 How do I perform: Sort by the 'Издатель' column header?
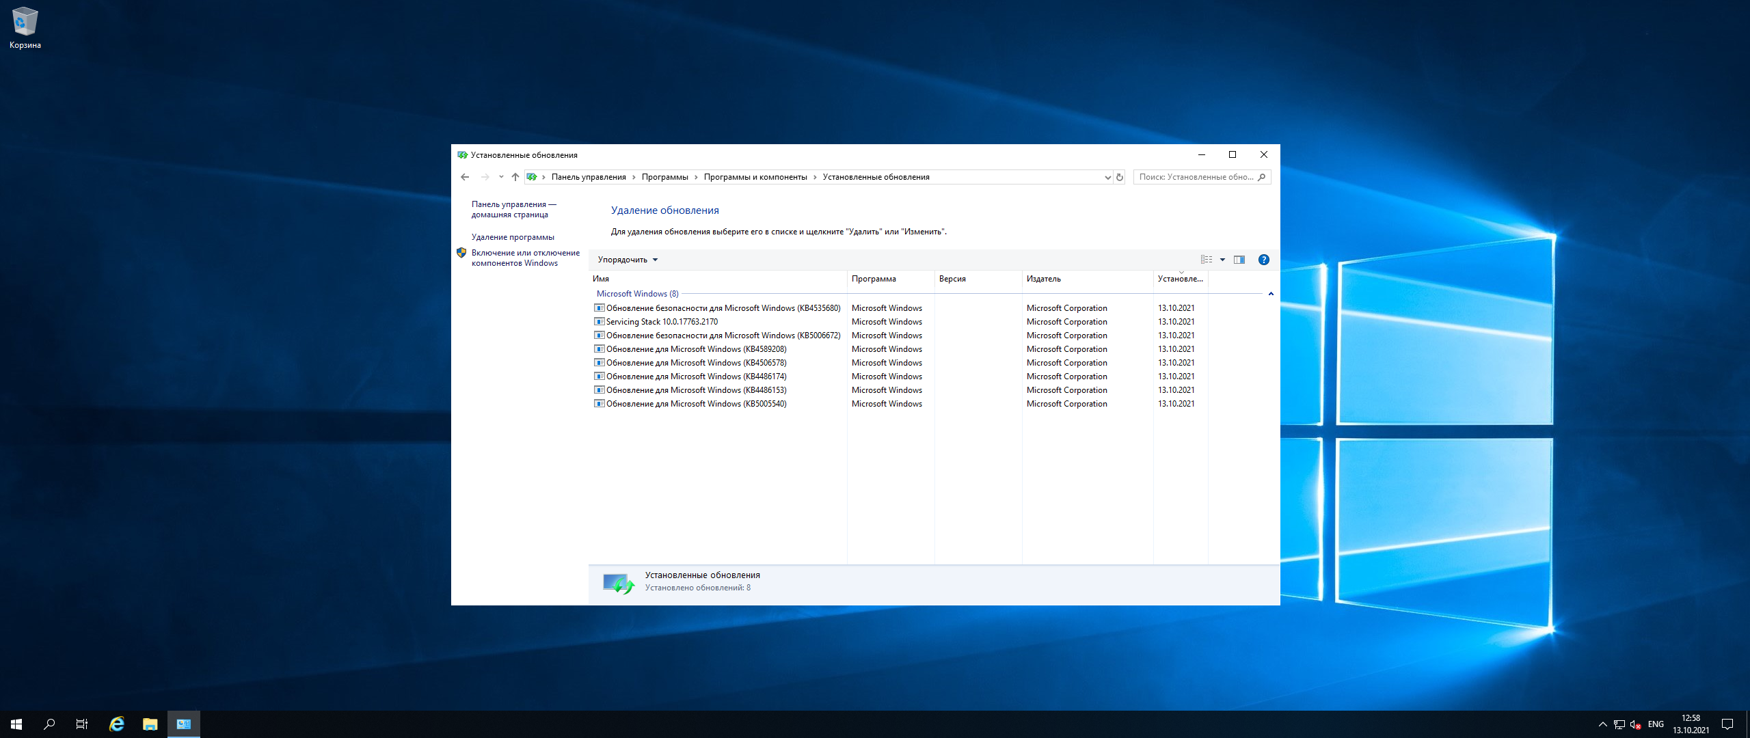pyautogui.click(x=1088, y=279)
